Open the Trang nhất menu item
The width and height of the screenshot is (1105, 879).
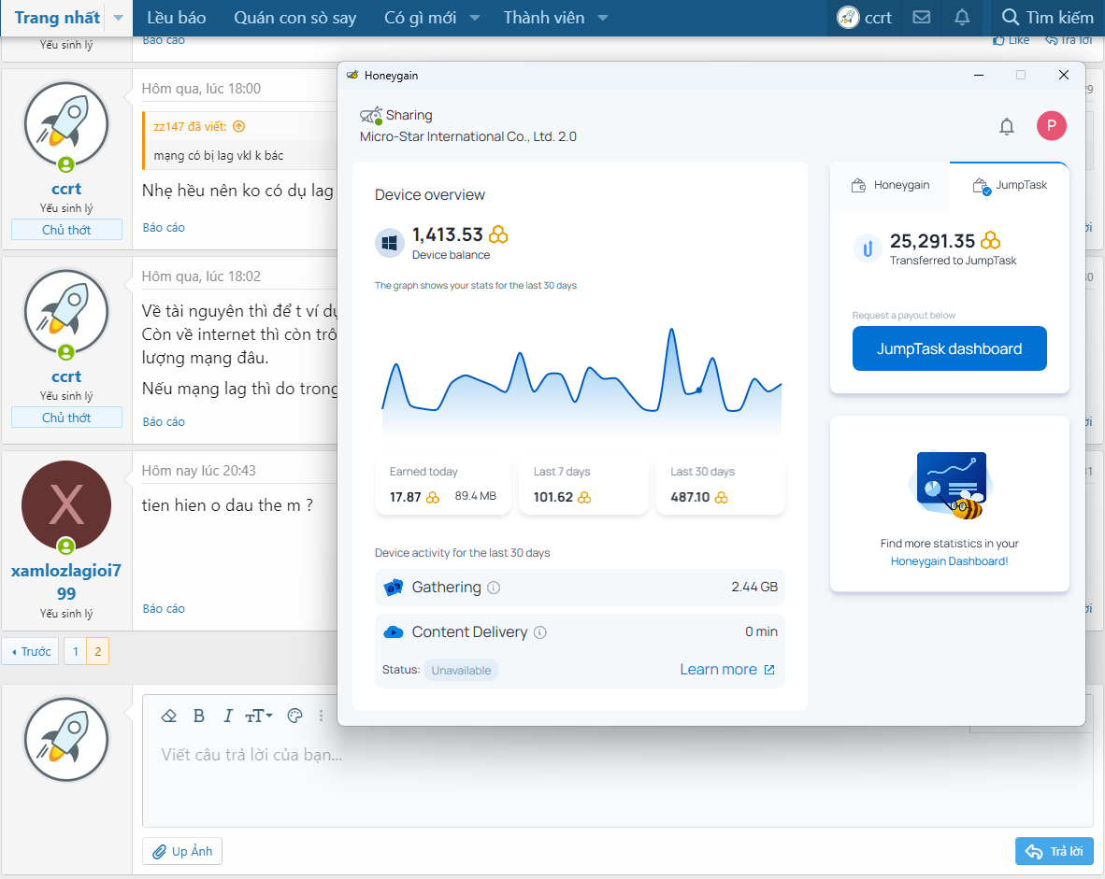point(57,18)
